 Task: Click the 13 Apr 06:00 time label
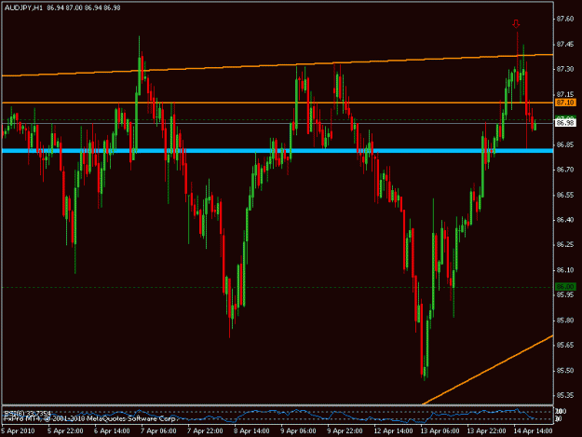click(440, 431)
